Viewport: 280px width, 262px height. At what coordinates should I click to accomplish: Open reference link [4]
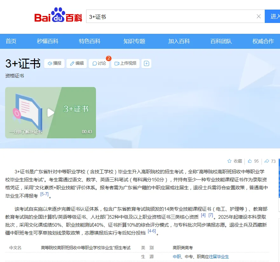(203, 215)
